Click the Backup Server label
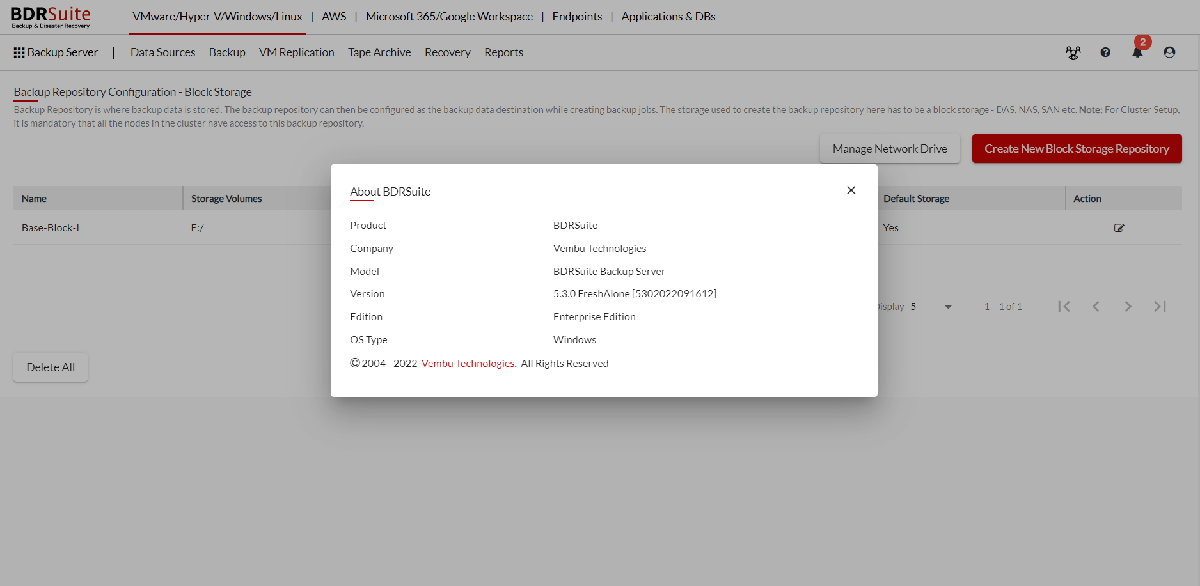Image resolution: width=1200 pixels, height=586 pixels. pyautogui.click(x=63, y=52)
